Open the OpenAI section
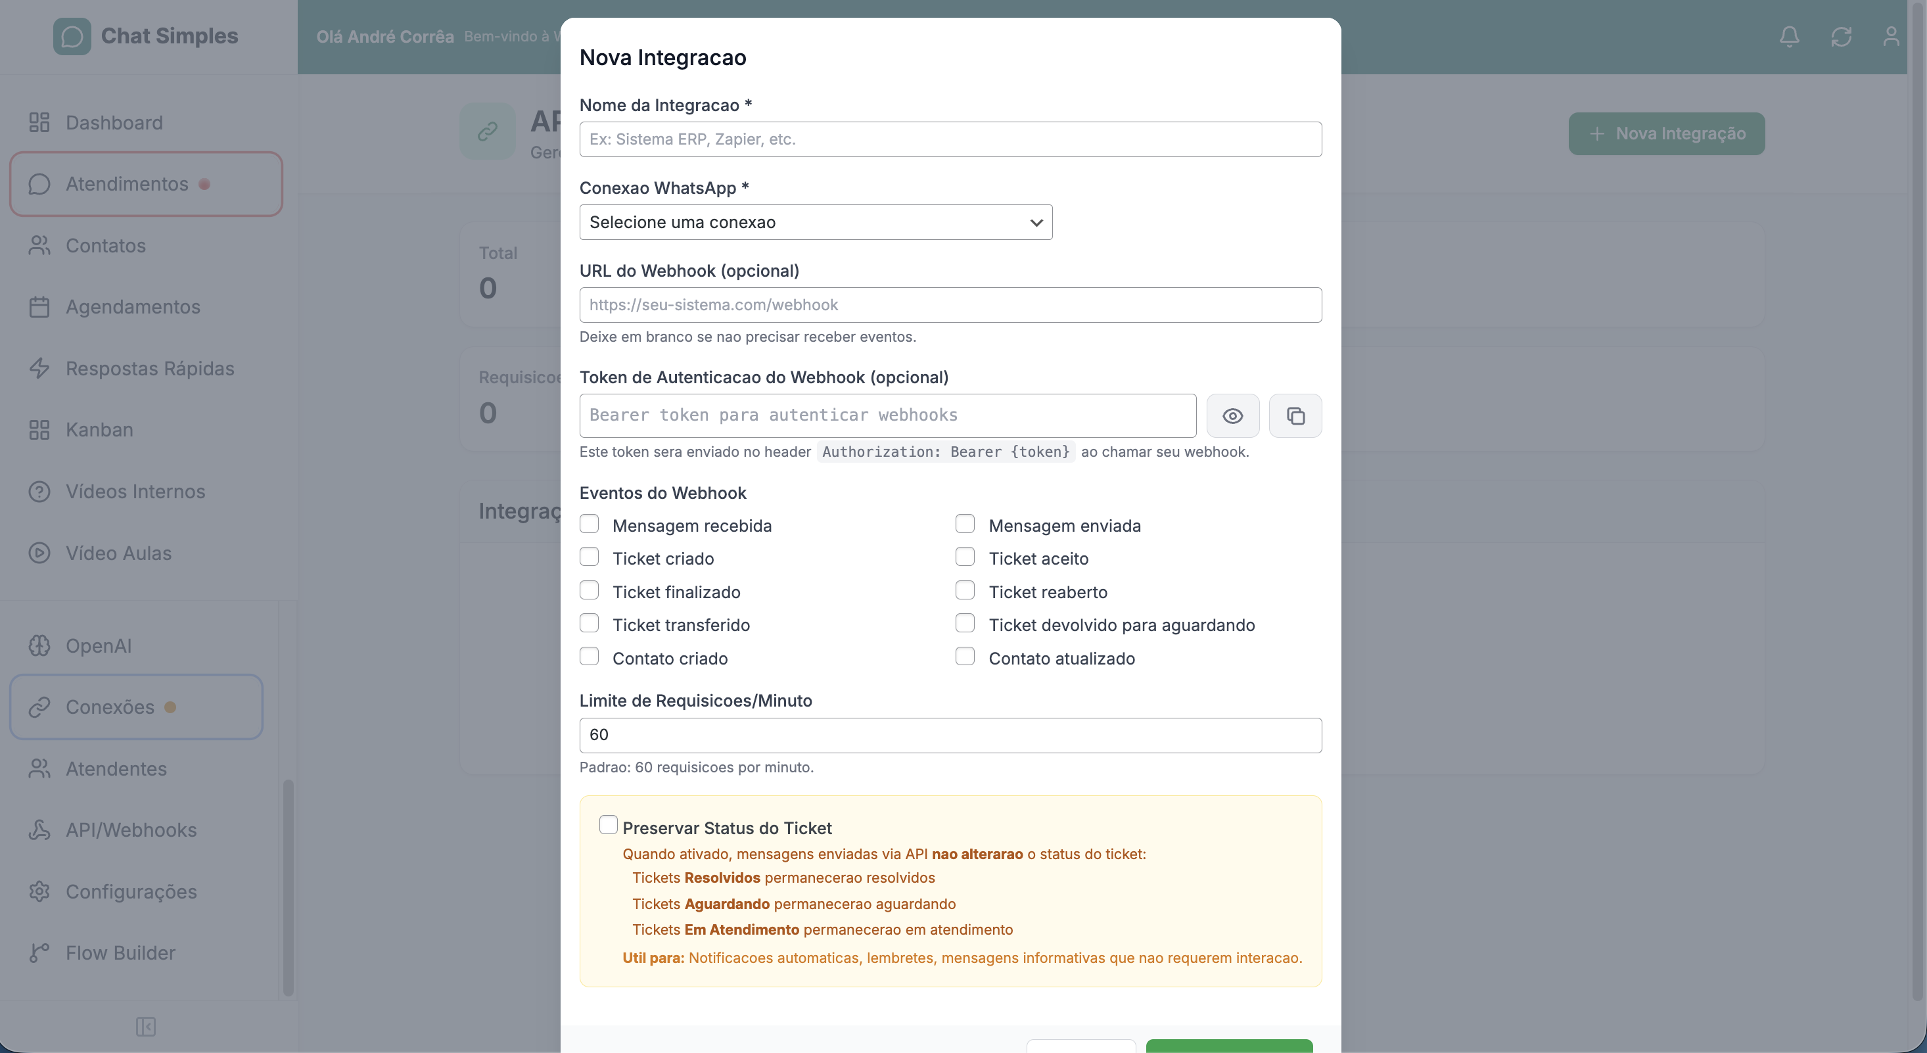1927x1053 pixels. pyautogui.click(x=98, y=646)
